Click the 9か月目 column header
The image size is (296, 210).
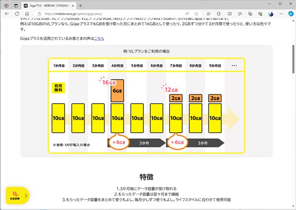click(215, 66)
